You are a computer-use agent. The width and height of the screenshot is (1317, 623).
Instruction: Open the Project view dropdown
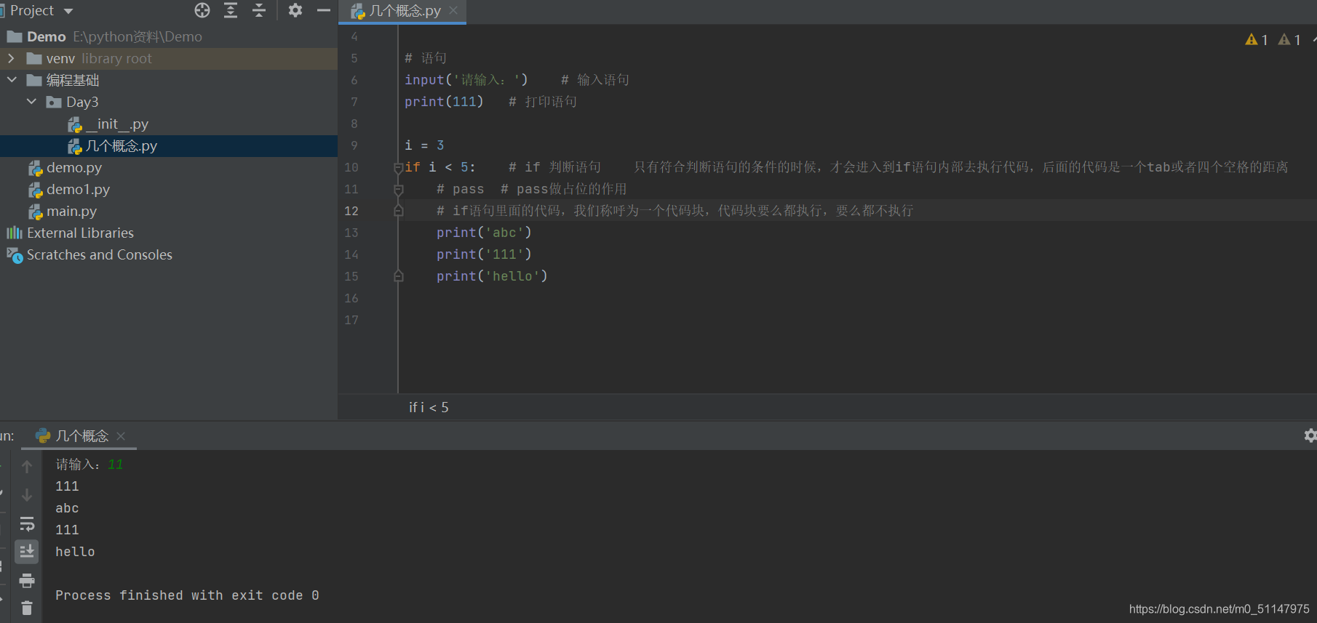[68, 11]
